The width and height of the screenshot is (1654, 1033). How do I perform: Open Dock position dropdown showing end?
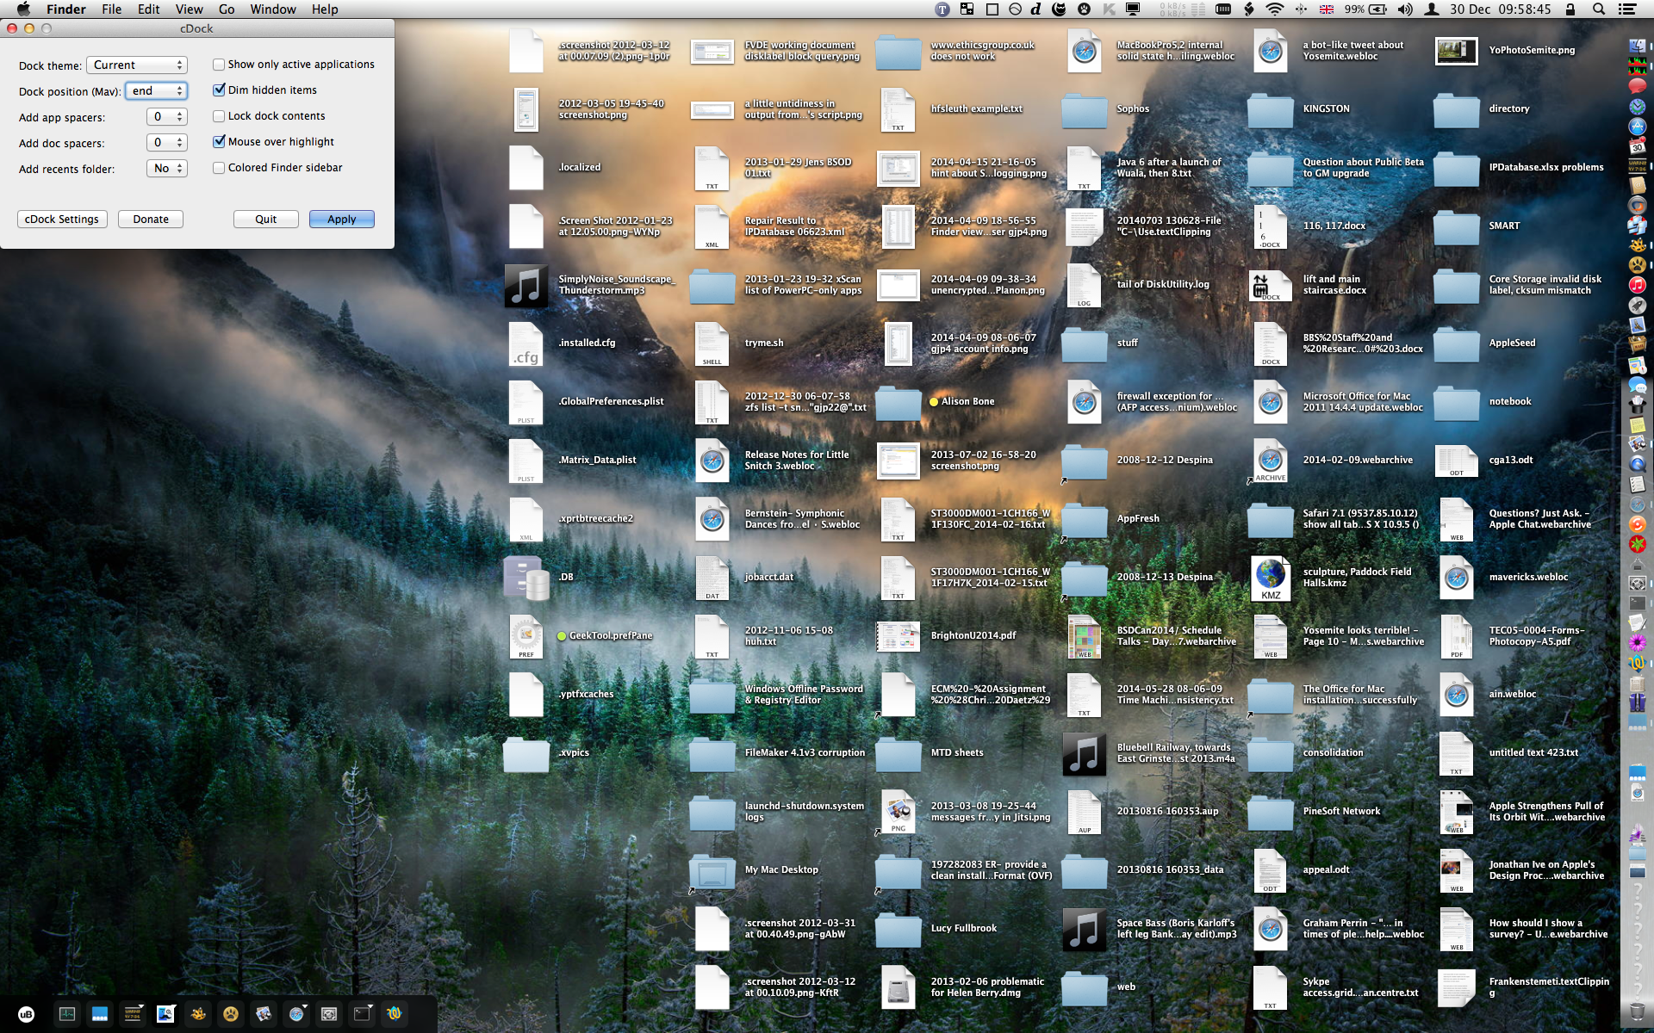coord(156,91)
